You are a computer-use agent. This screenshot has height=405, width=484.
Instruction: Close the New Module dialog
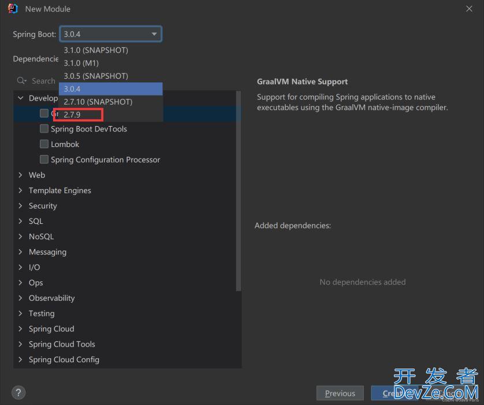[x=469, y=9]
